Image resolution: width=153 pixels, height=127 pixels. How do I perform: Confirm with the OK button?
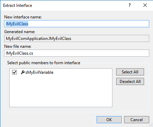tap(109, 120)
